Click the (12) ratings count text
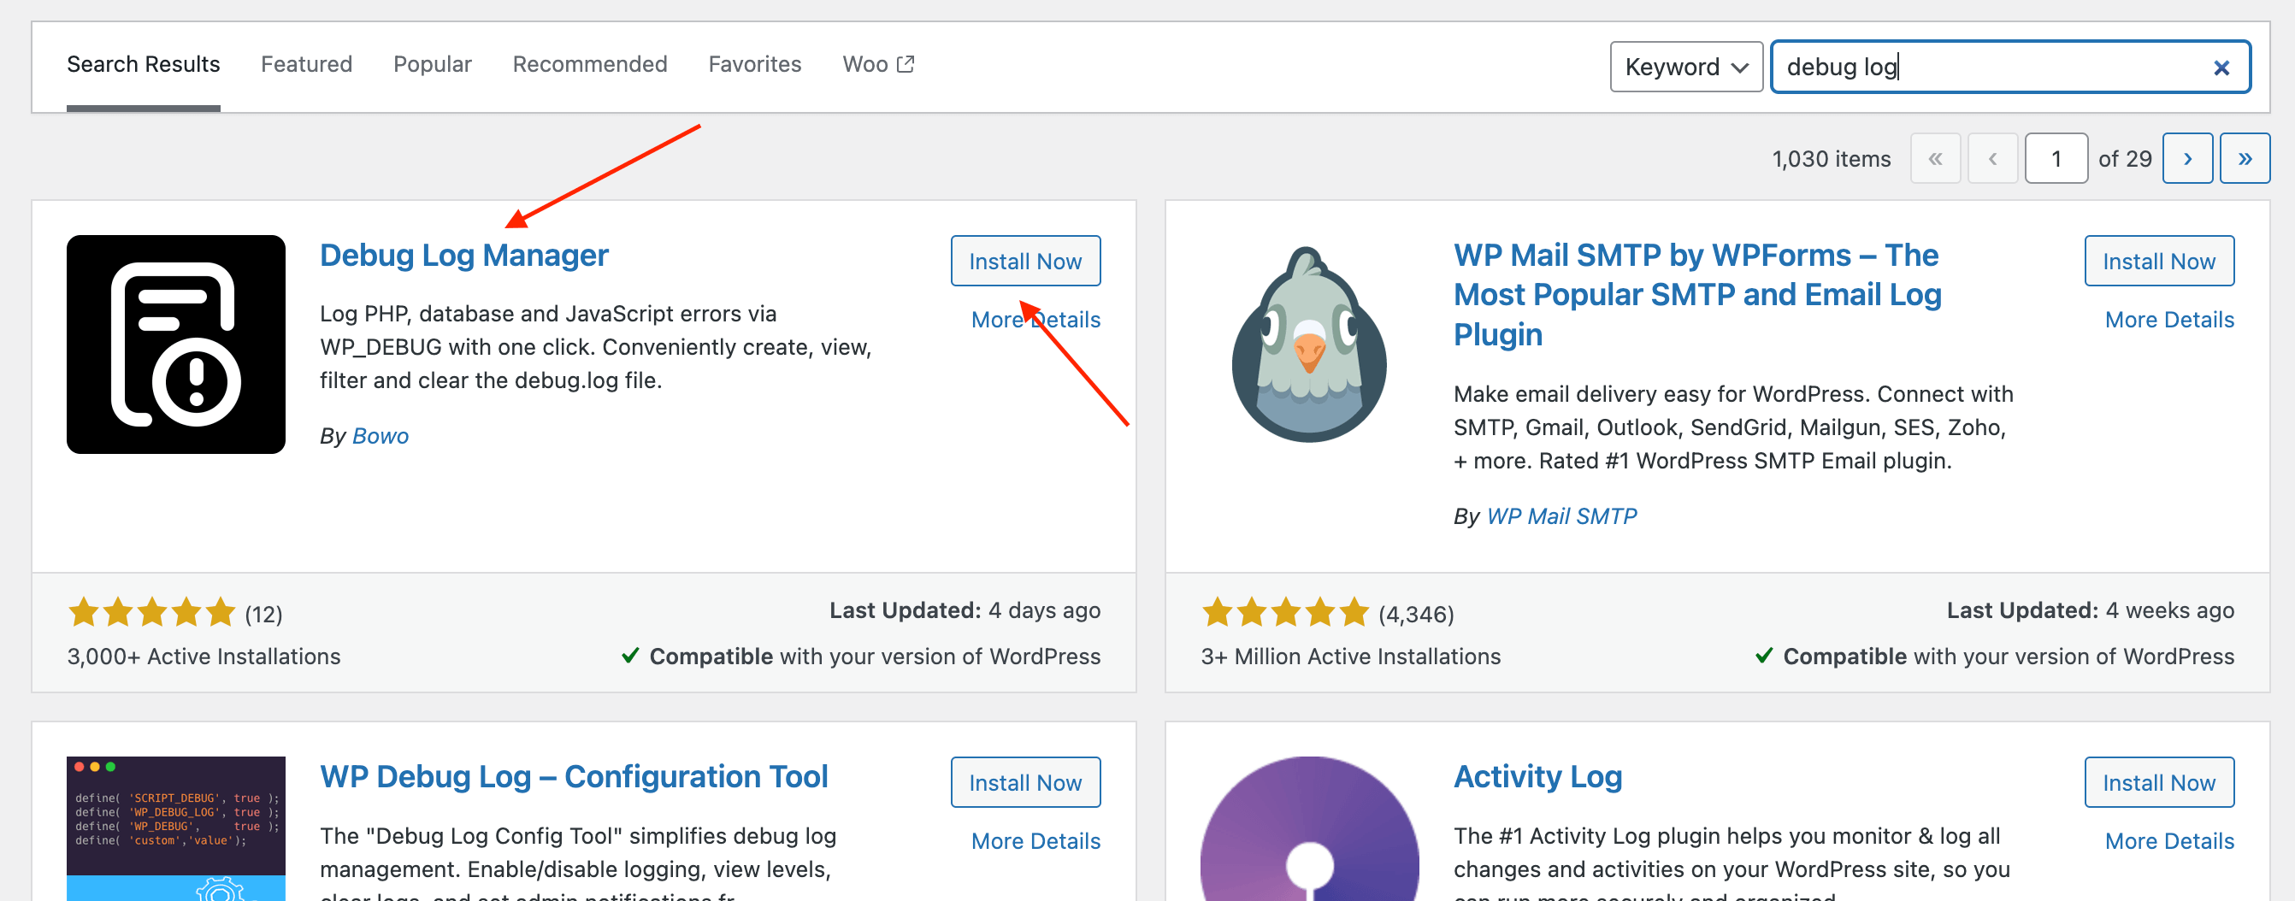 click(263, 615)
